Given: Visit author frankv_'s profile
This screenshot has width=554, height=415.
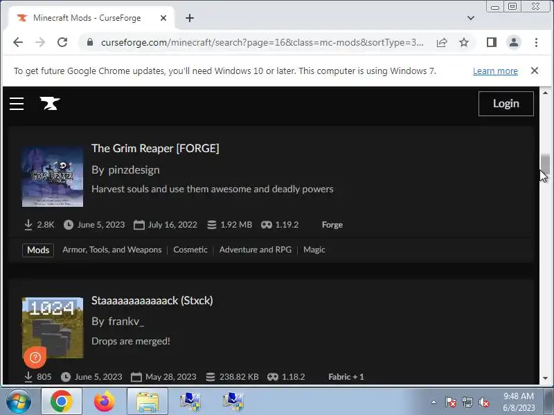Looking at the screenshot, I should point(126,322).
